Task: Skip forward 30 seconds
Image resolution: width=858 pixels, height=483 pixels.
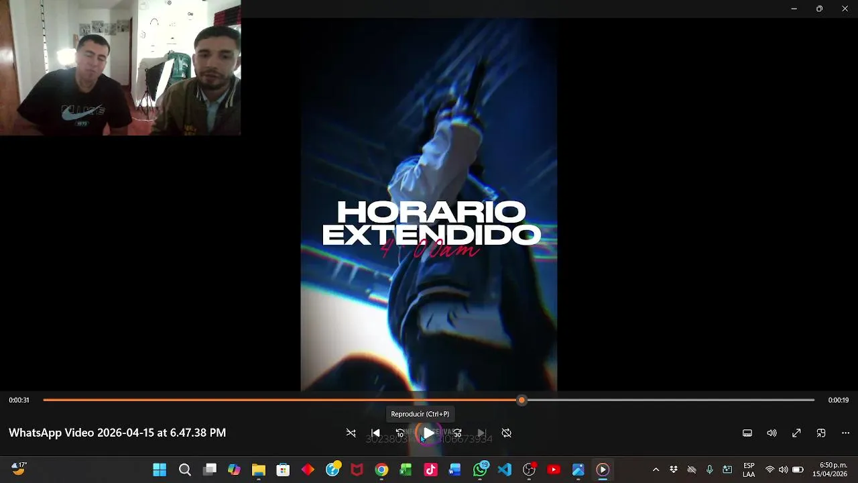Action: click(x=457, y=433)
